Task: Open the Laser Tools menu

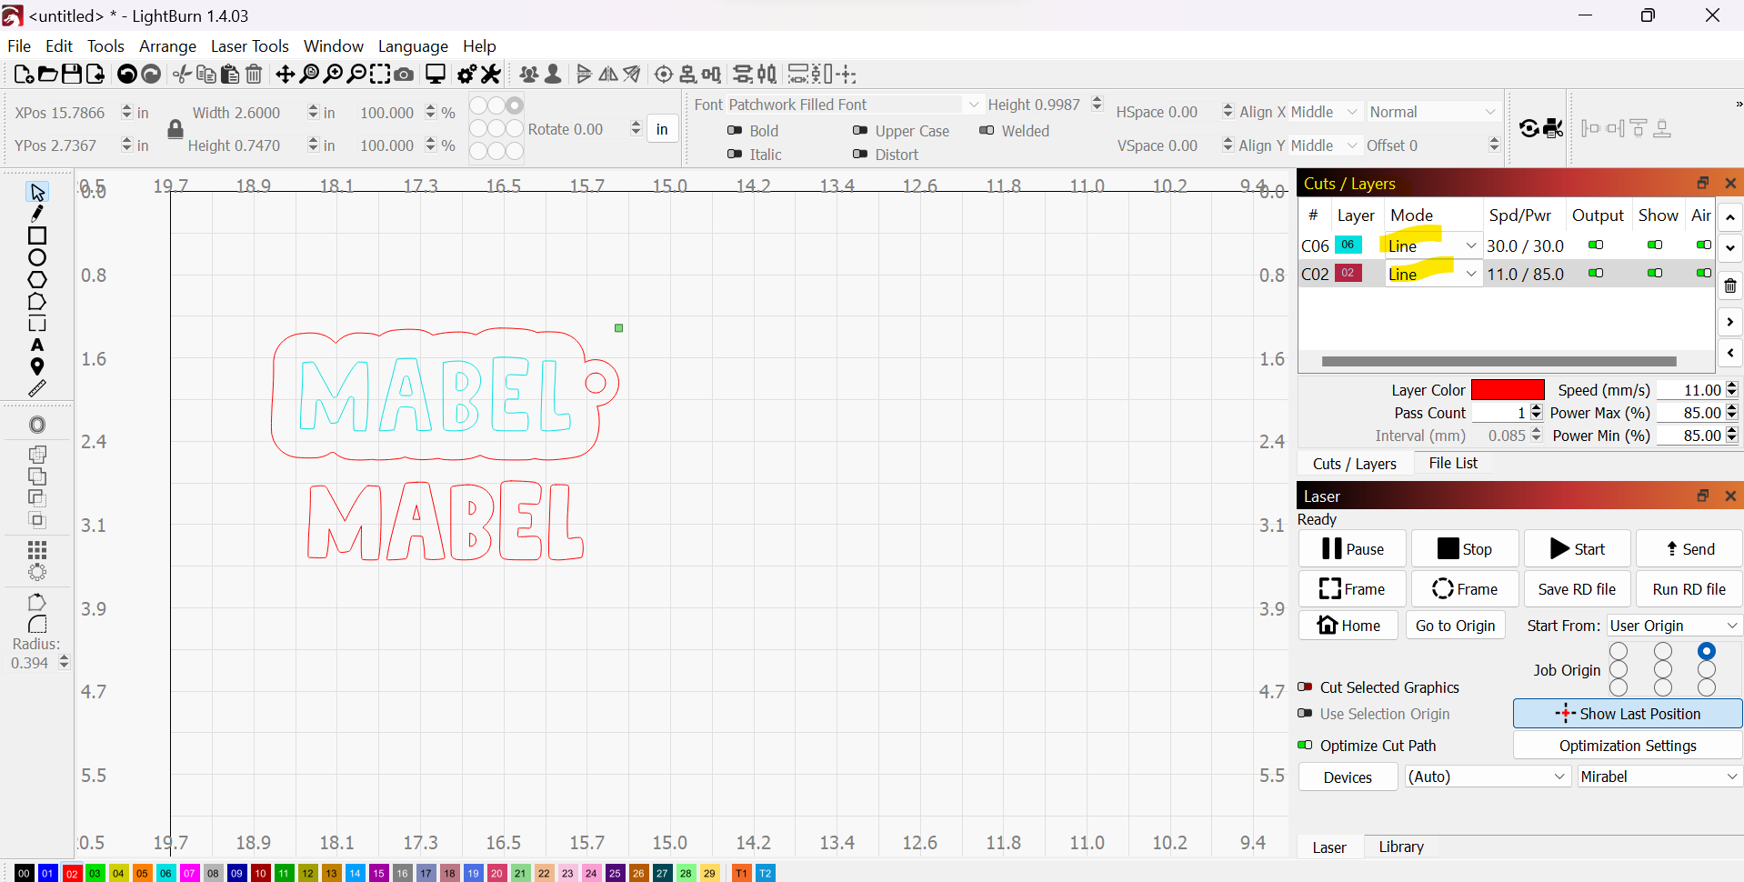Action: coord(249,46)
